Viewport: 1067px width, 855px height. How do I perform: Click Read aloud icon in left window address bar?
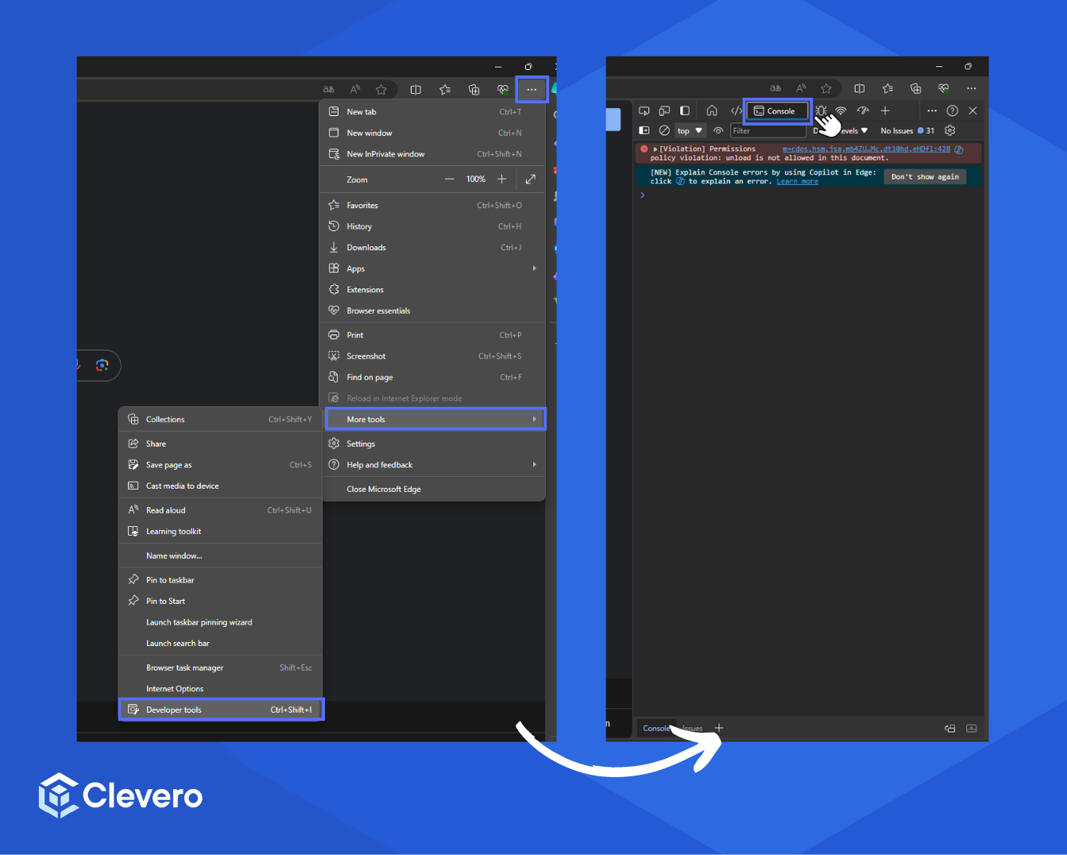(x=355, y=90)
